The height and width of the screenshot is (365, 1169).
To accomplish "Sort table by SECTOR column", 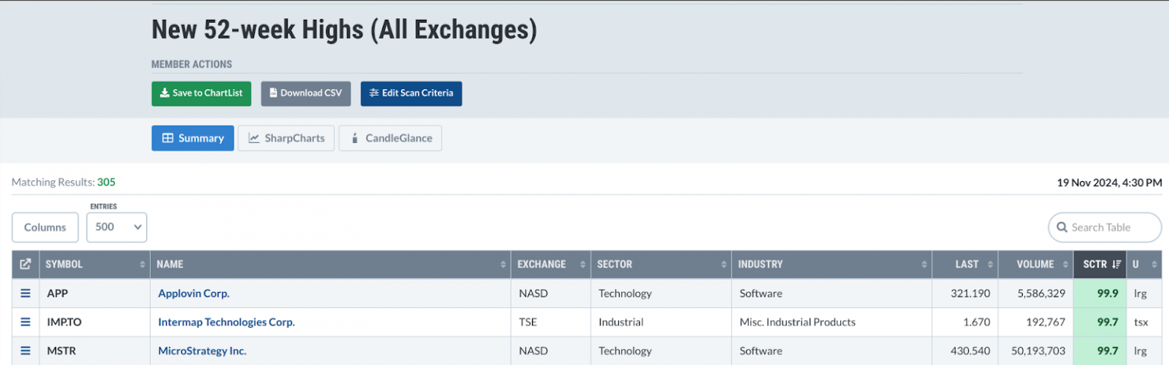I will point(661,265).
